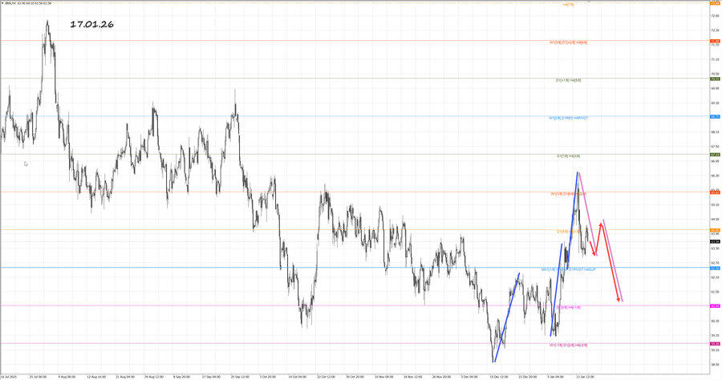722x380 pixels.
Task: Click the 13 Jan 12:00 time axis label
Action: point(585,377)
